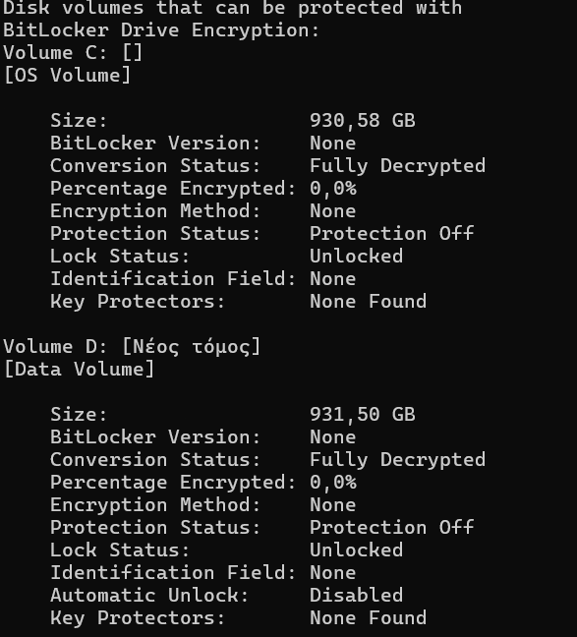Screen dimensions: 577x637
Task: Click the 'Lock Status:' label for Volume D
Action: [120, 550]
